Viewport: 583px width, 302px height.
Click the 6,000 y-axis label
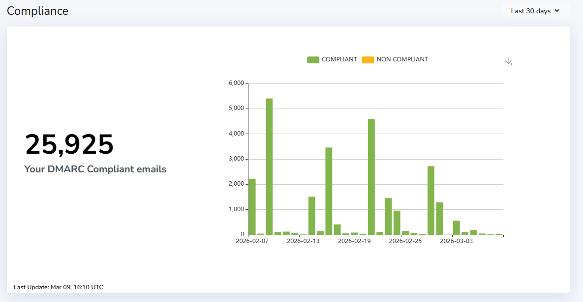[x=236, y=83]
